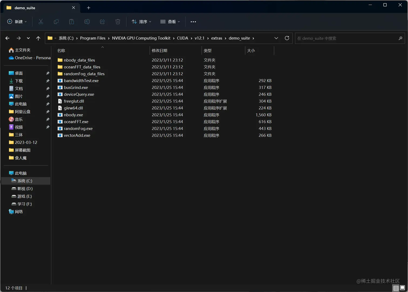Navigate to extras breadcrumb
The width and height of the screenshot is (408, 292).
click(x=217, y=38)
